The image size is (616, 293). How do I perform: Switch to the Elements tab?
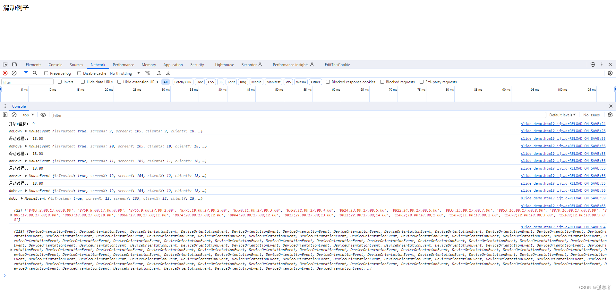(33, 64)
